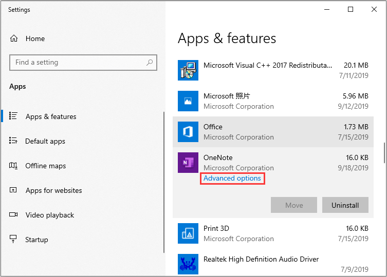
Task: Click the Offline maps icon
Action: (13, 166)
